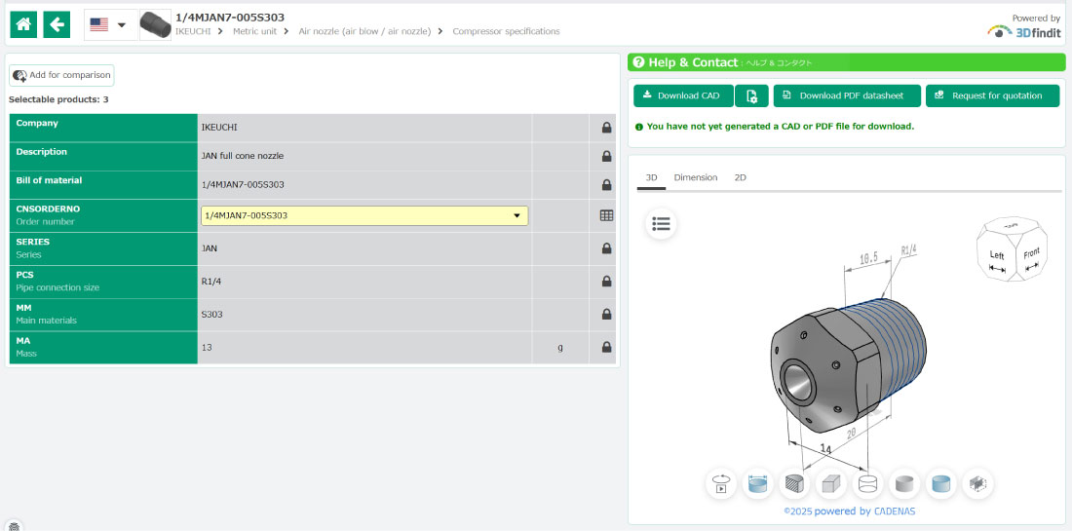Screen dimensions: 1072x531
Task: Click Request for quotation button
Action: pos(993,95)
